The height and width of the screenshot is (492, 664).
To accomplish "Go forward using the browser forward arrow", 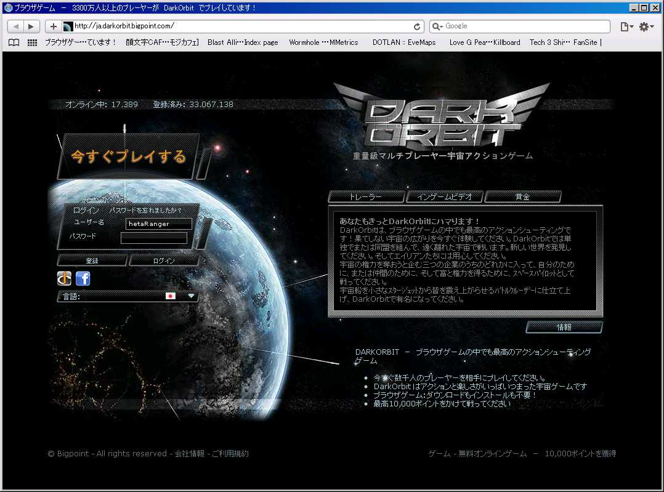I will coord(31,26).
